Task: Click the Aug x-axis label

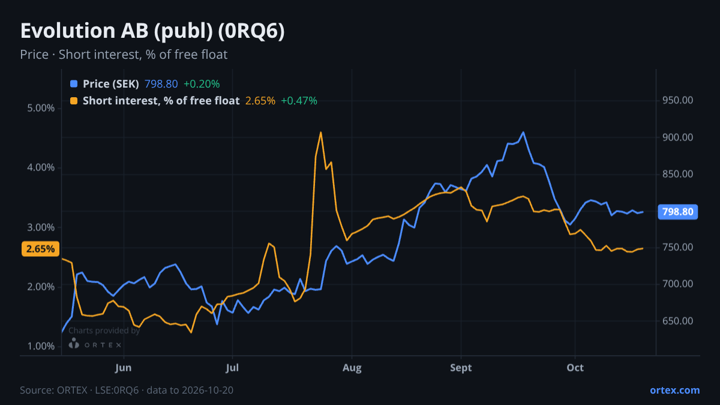Action: [352, 367]
